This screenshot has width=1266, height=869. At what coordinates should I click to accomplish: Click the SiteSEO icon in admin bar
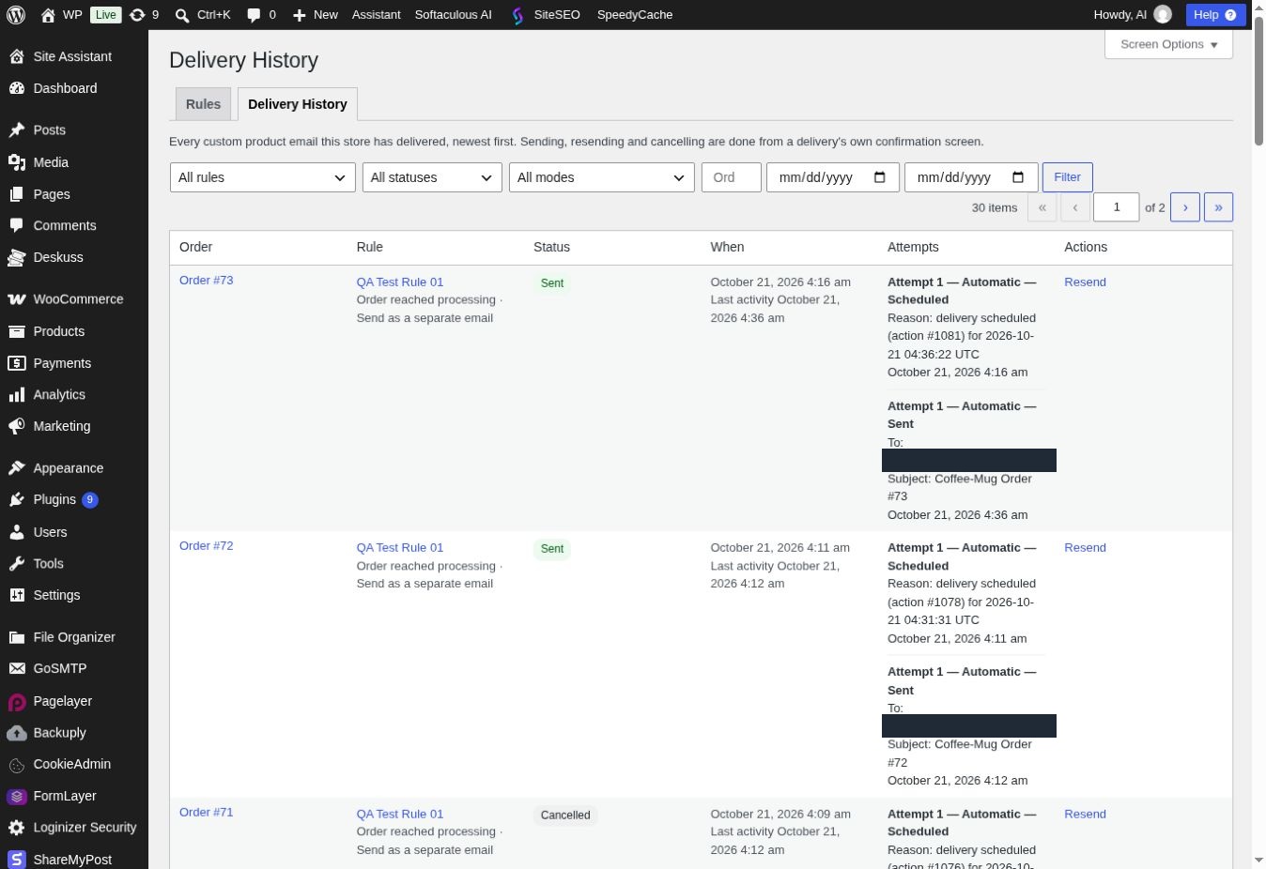click(517, 15)
